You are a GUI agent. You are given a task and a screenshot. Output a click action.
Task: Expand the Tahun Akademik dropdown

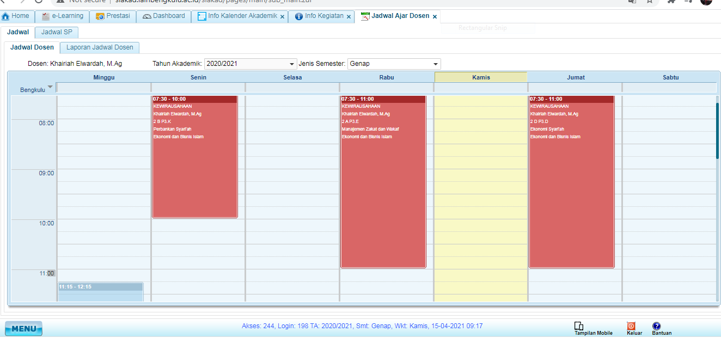click(293, 64)
